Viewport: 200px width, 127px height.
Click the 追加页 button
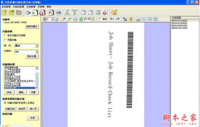(x=22, y=109)
